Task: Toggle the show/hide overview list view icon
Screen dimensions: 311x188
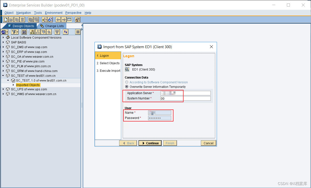Action: point(69,20)
